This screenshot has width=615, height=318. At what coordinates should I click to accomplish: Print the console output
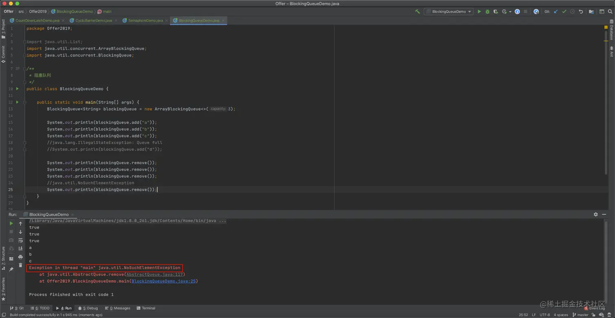20,257
